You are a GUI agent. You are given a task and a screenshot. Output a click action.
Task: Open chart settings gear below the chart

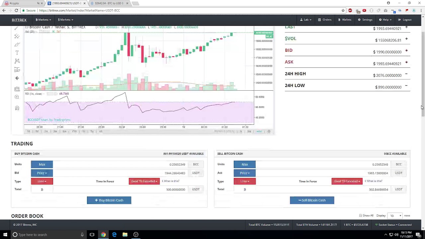point(269,131)
